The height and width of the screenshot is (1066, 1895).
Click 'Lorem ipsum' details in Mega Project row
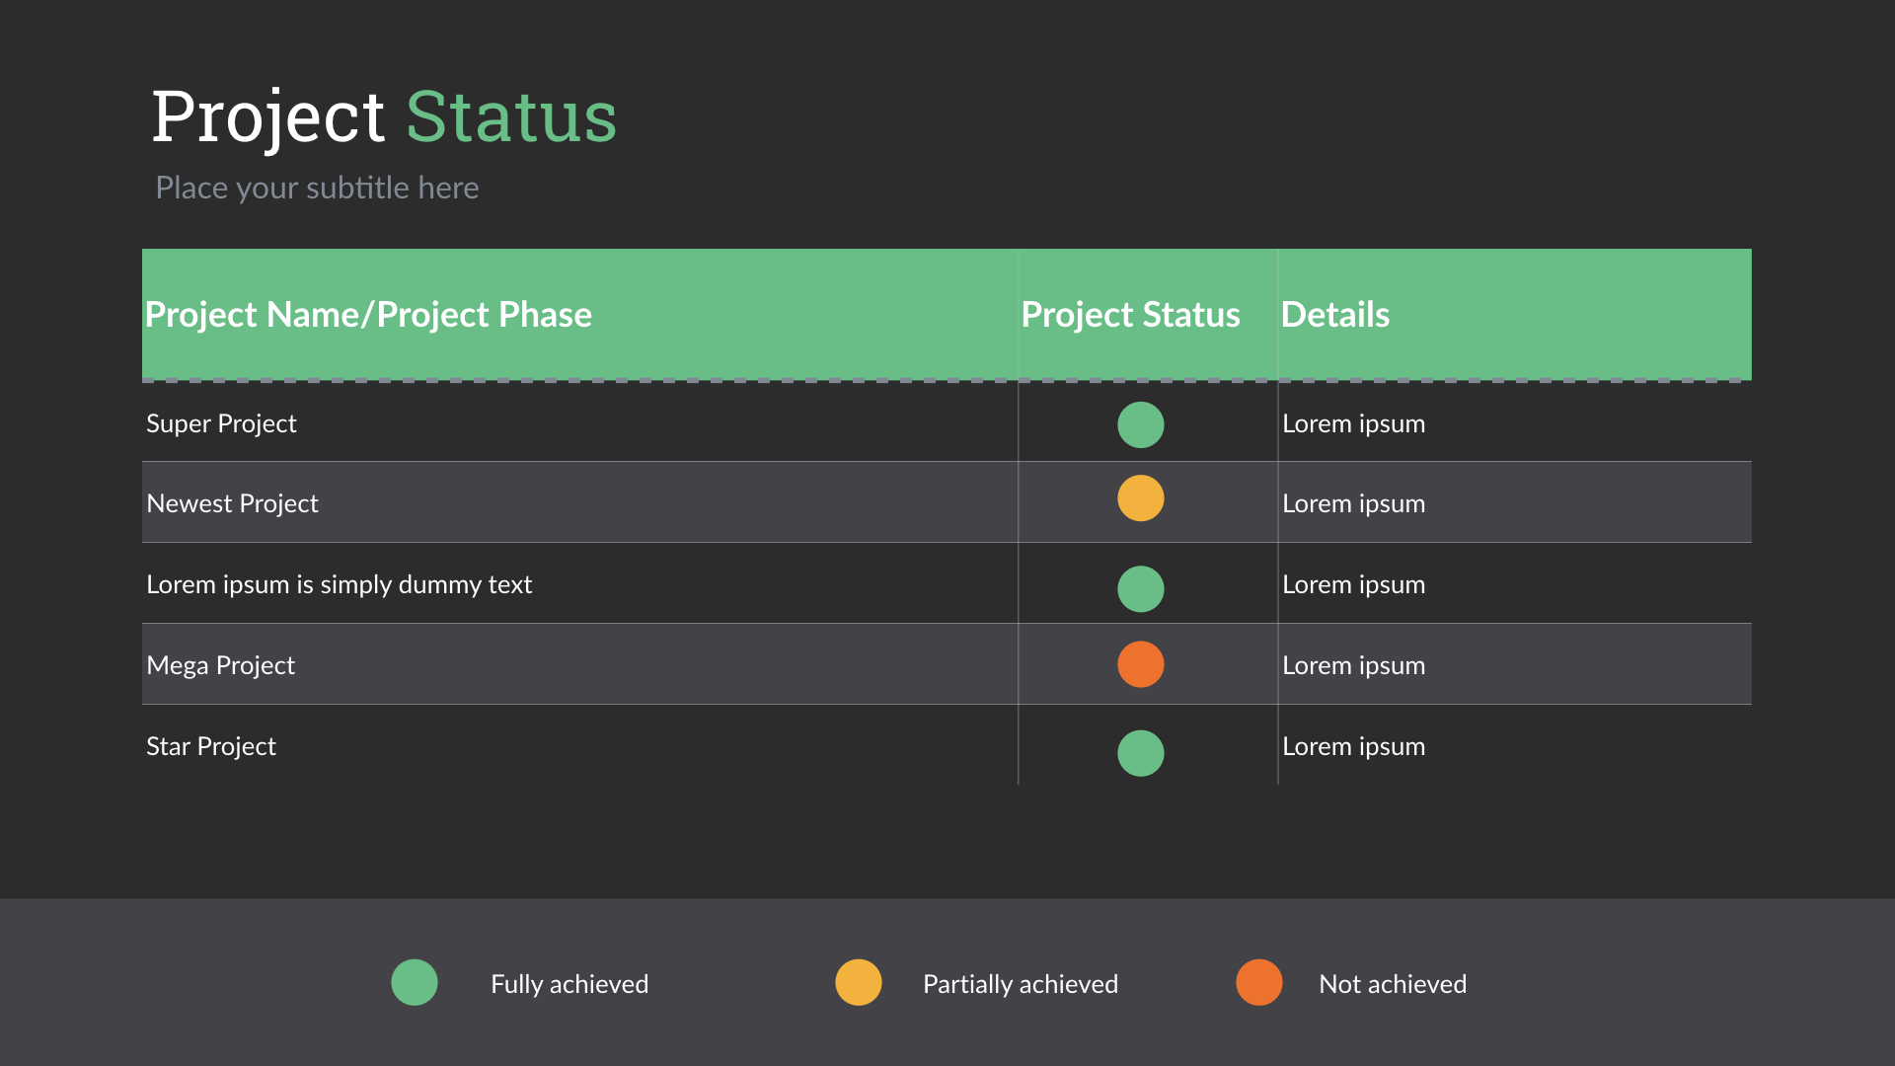click(x=1353, y=665)
